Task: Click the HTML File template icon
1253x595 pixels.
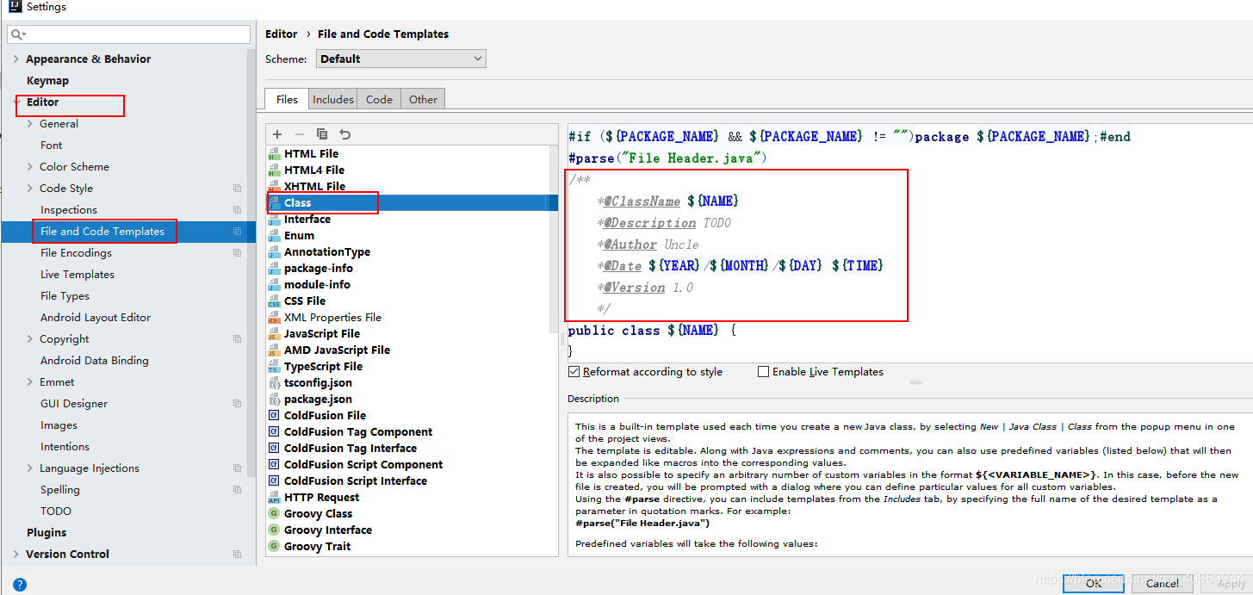Action: click(274, 154)
